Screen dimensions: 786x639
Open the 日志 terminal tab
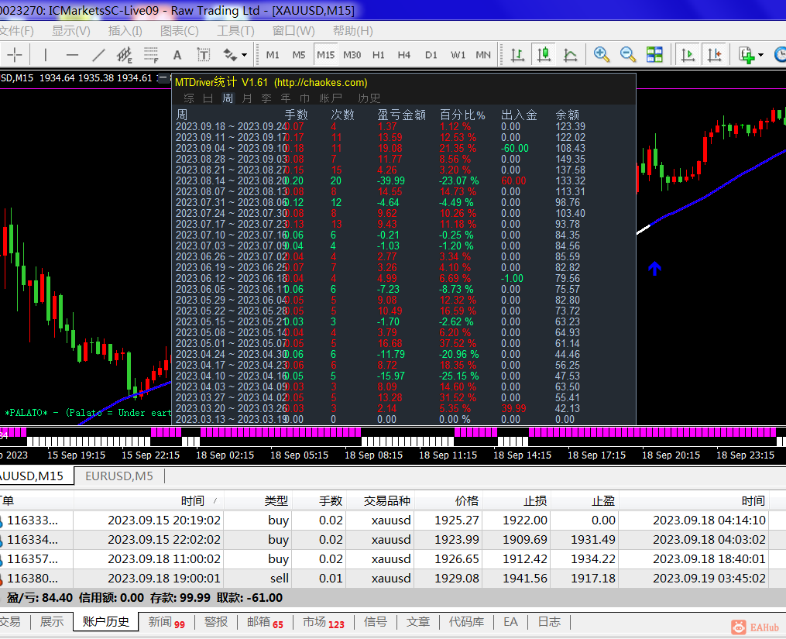point(549,622)
